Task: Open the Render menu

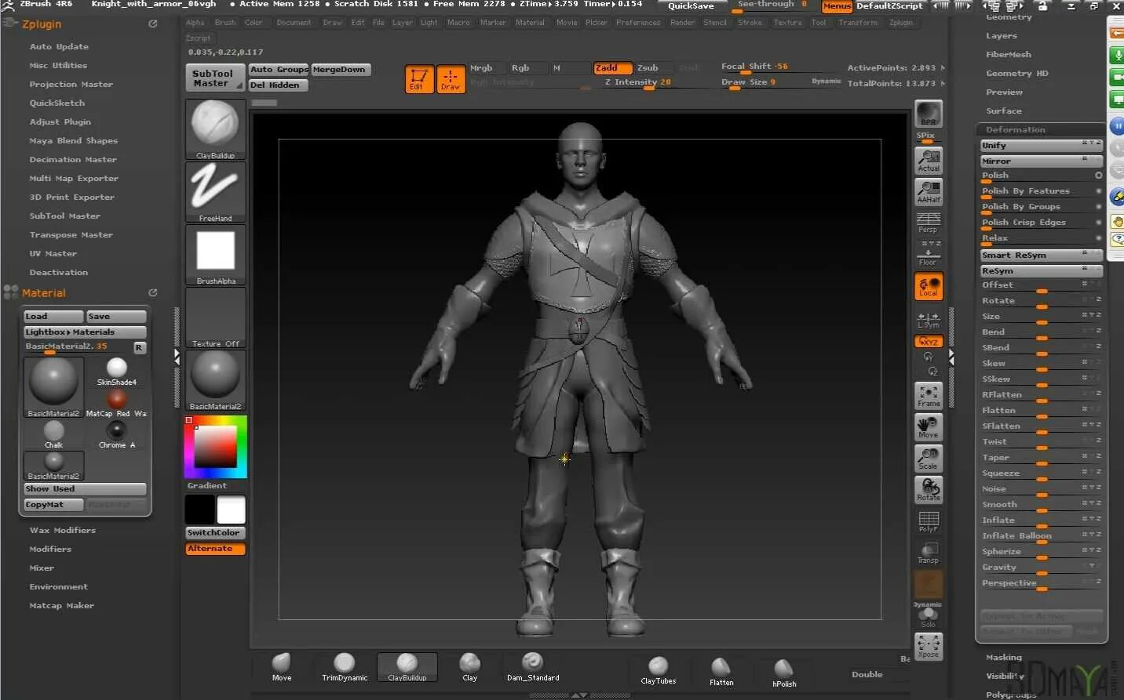Action: tap(682, 23)
